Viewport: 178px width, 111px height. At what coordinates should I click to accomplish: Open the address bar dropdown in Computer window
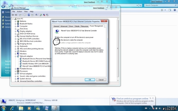click(137, 5)
